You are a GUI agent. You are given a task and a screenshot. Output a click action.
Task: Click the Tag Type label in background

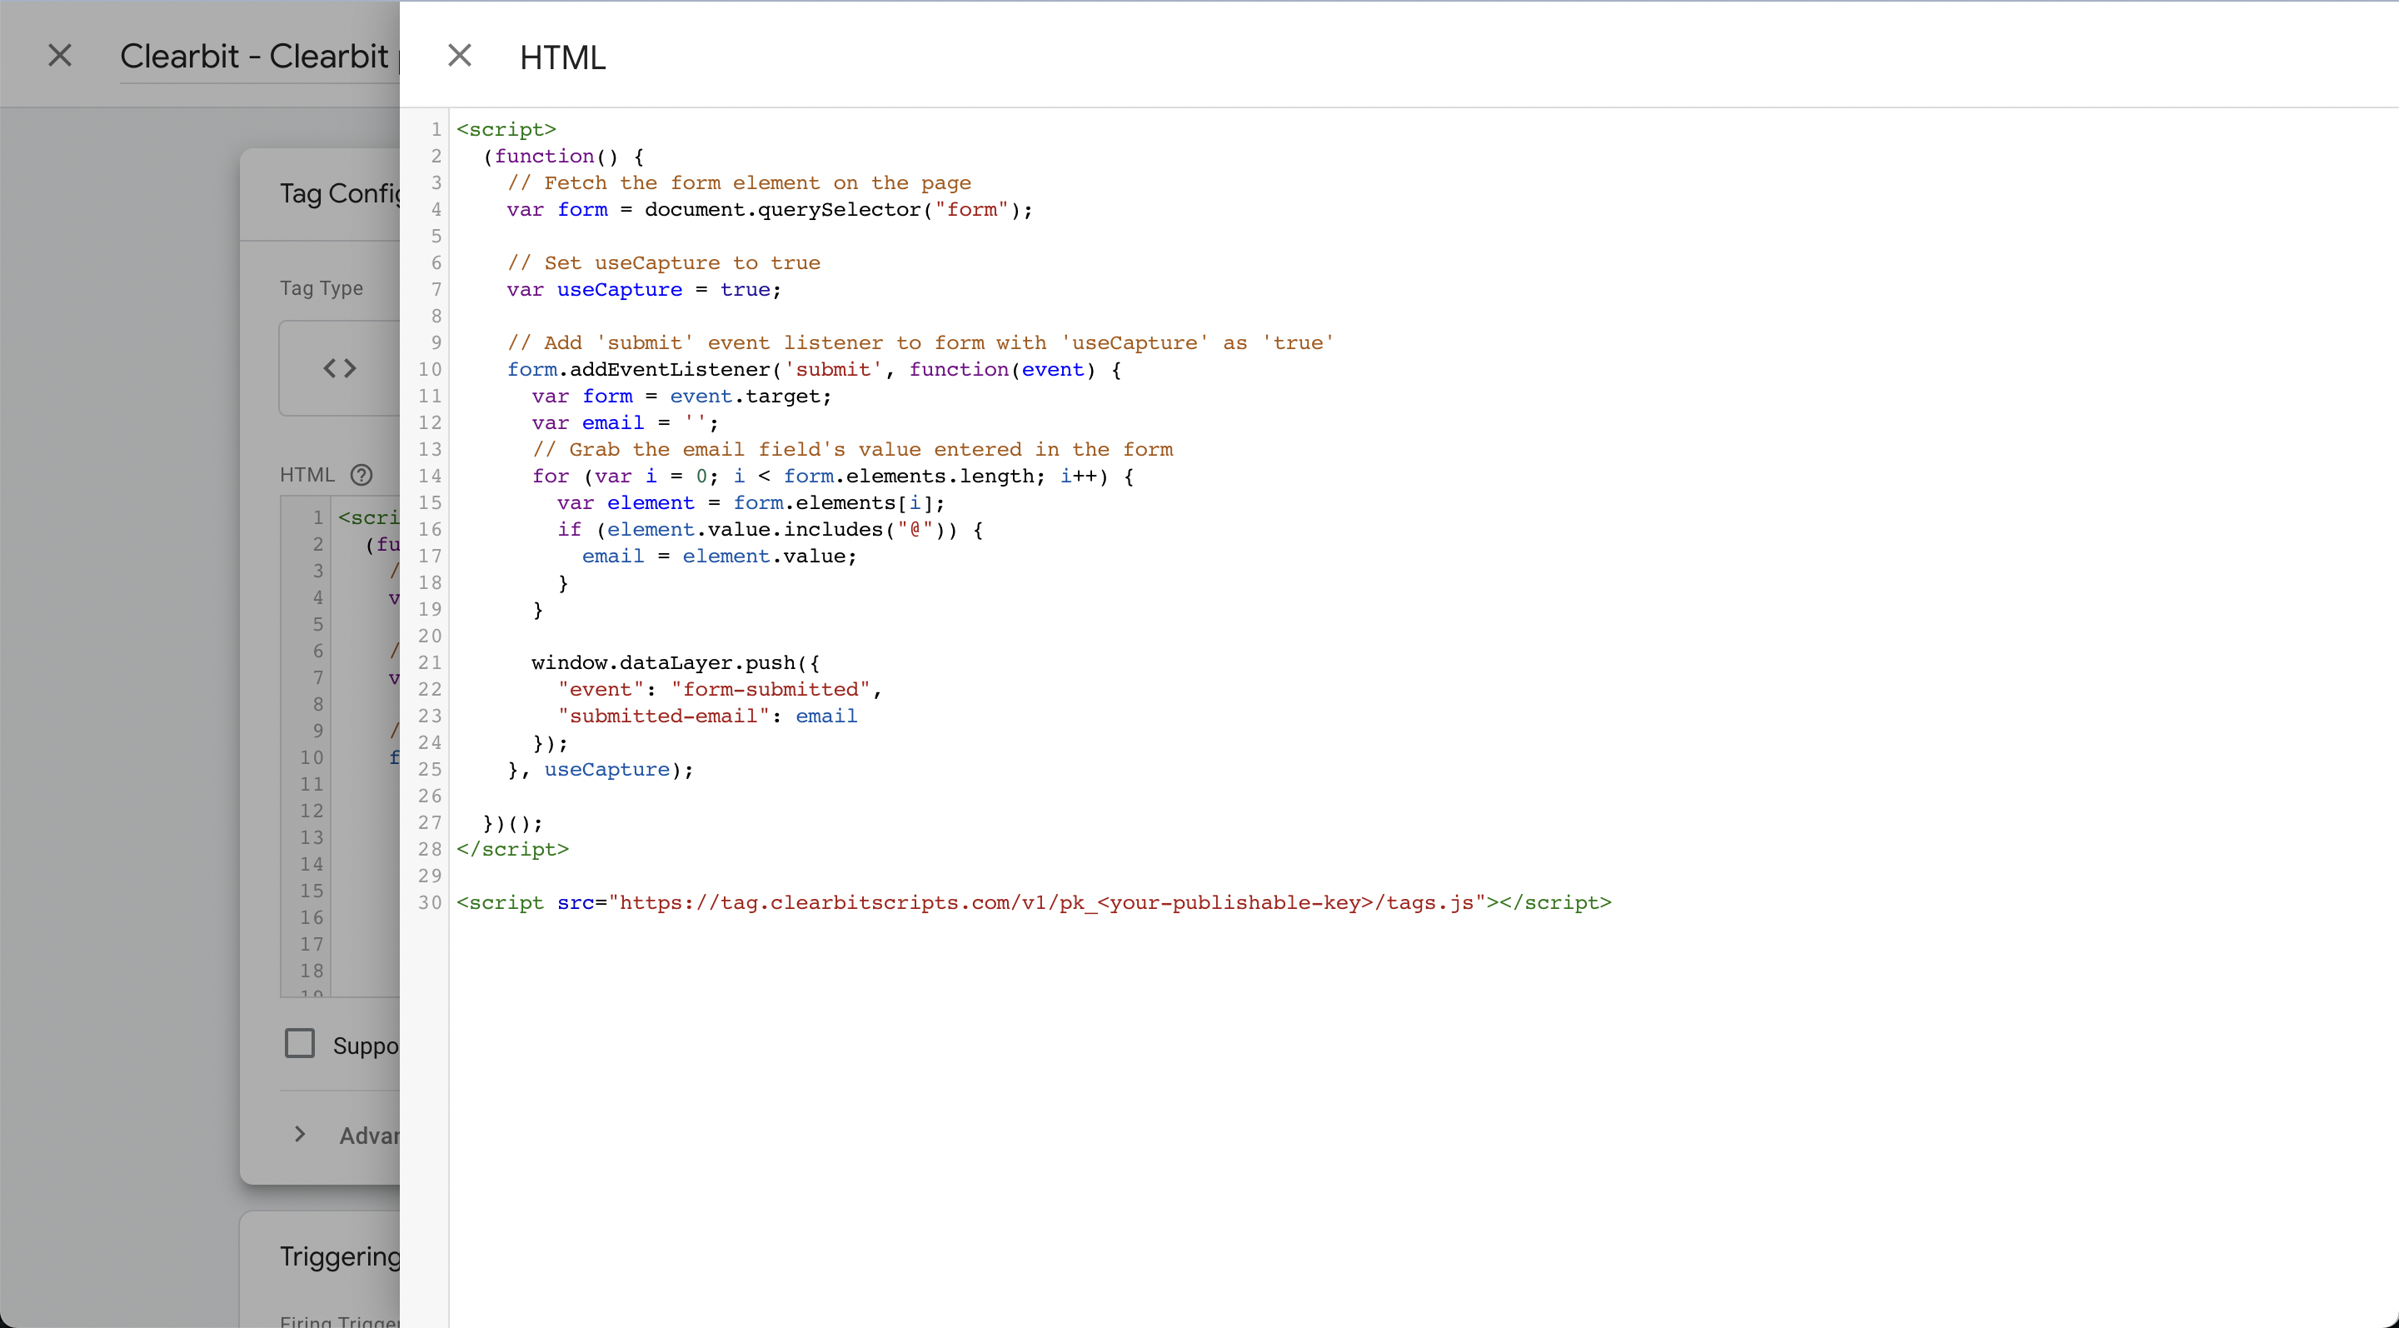click(x=322, y=289)
